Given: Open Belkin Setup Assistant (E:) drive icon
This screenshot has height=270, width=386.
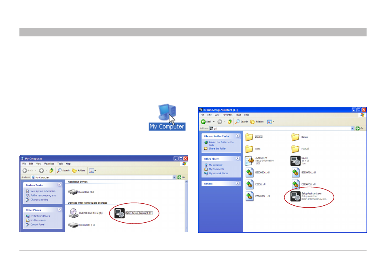Looking at the screenshot, I should click(134, 213).
